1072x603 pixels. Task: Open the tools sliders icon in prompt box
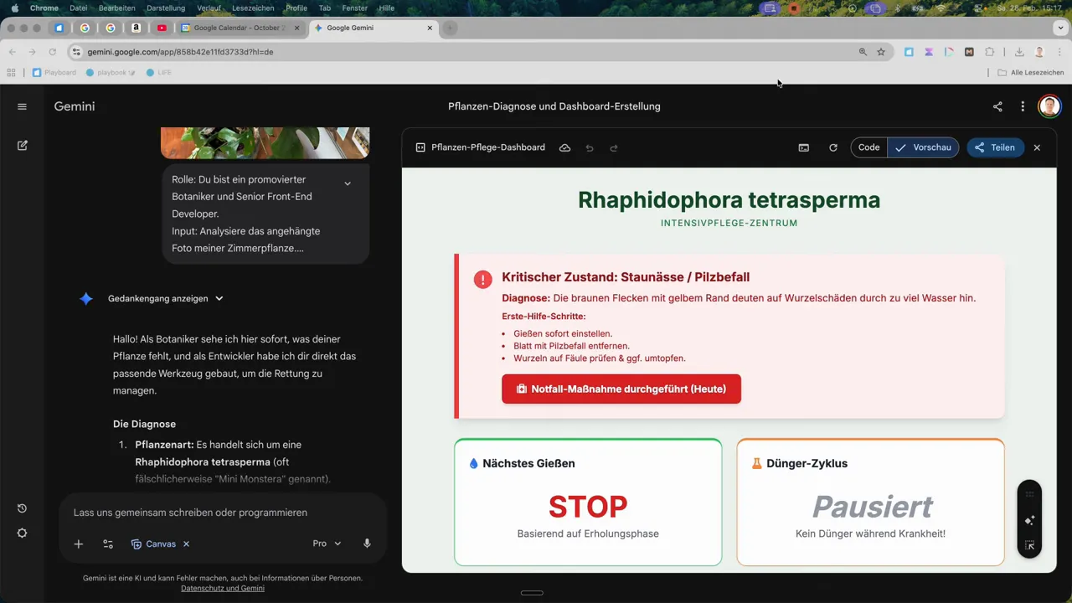[x=108, y=544]
